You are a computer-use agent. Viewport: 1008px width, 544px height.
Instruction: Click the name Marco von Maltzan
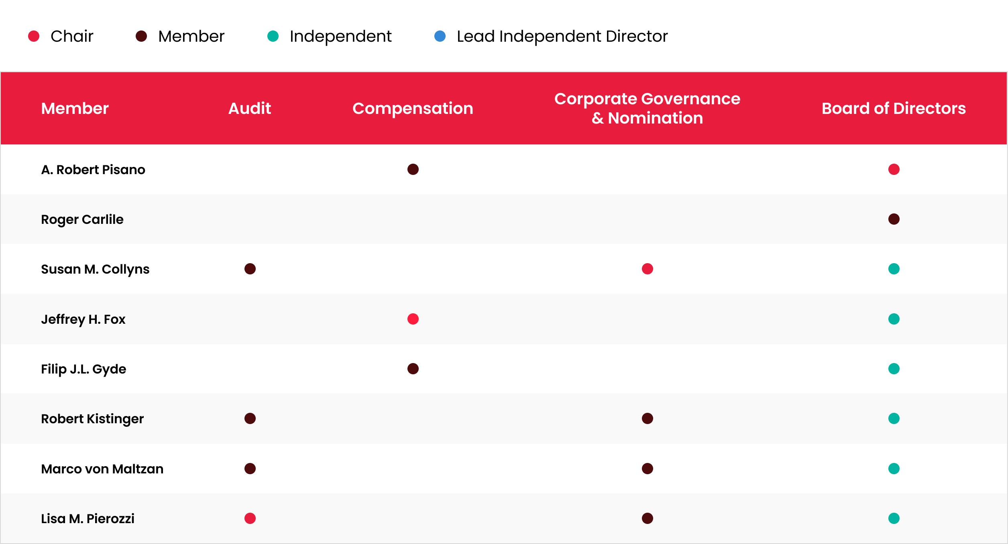102,469
